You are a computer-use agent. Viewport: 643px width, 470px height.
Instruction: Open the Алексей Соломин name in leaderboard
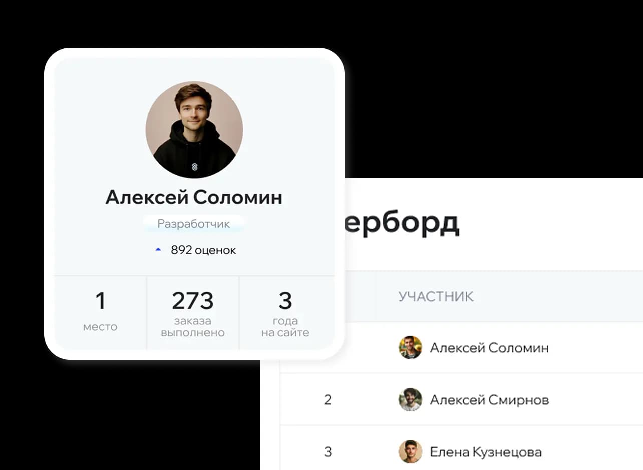(489, 348)
